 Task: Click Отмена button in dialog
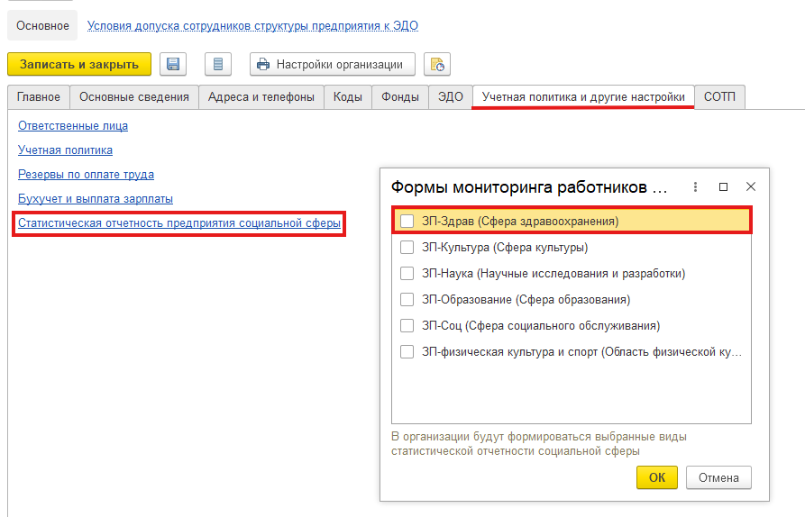pos(718,477)
